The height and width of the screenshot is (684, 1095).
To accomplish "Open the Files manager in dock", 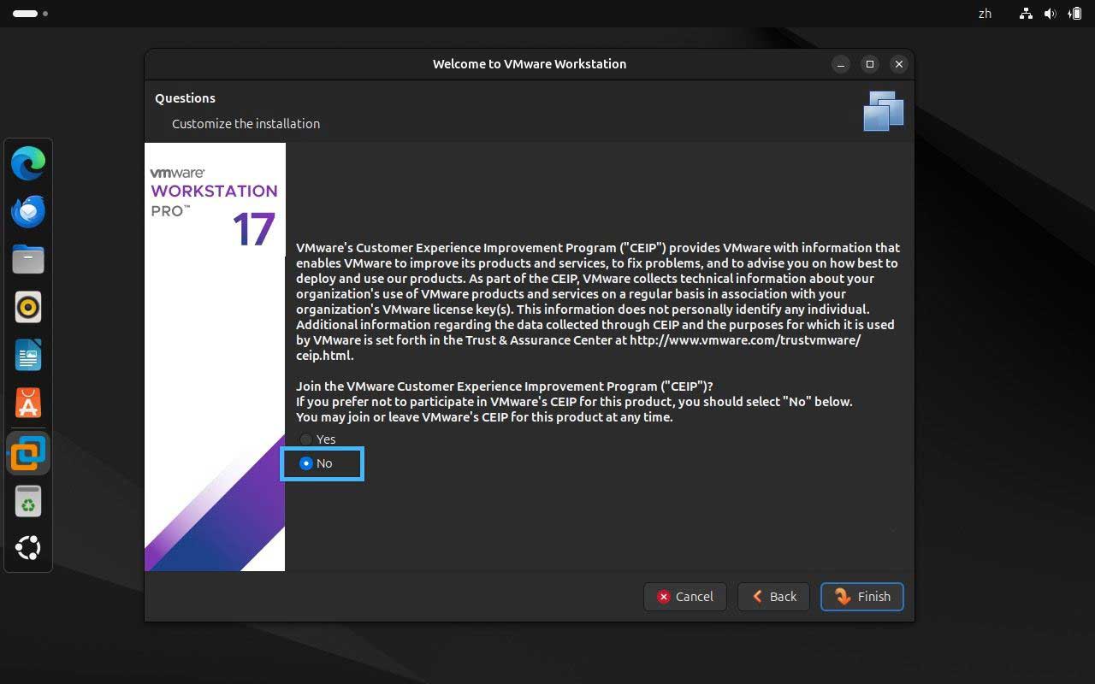I will tap(28, 259).
